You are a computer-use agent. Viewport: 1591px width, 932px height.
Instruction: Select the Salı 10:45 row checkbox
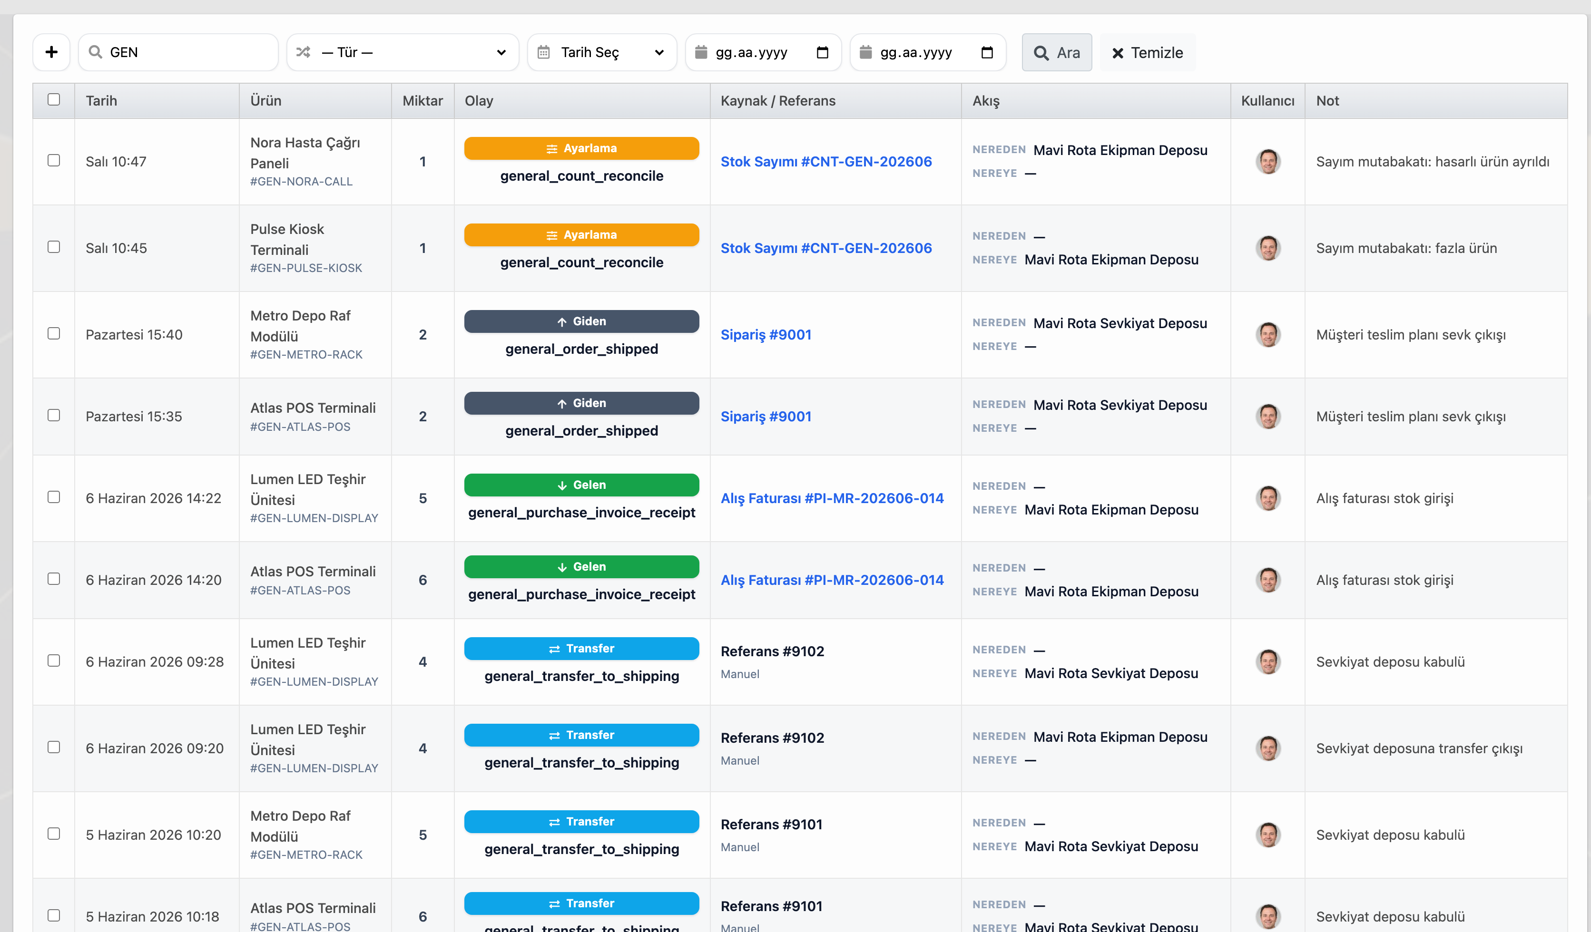tap(54, 247)
